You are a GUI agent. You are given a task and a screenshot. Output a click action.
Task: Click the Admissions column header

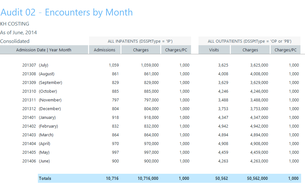(105, 50)
